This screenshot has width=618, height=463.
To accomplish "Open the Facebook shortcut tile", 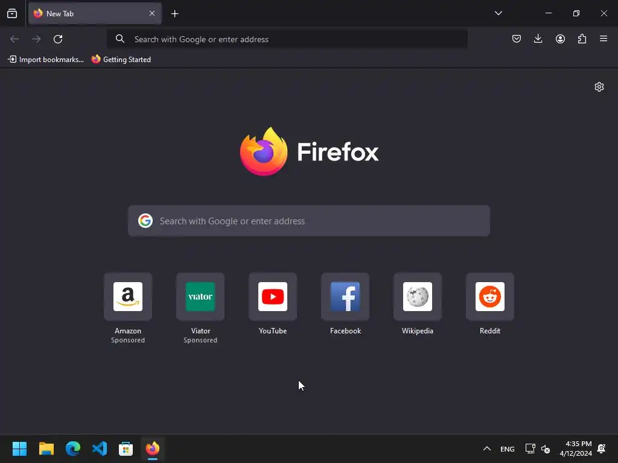I will coord(345,304).
